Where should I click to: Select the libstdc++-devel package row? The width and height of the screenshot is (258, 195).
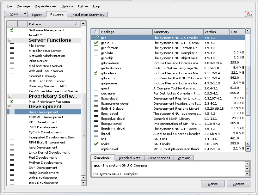168,129
